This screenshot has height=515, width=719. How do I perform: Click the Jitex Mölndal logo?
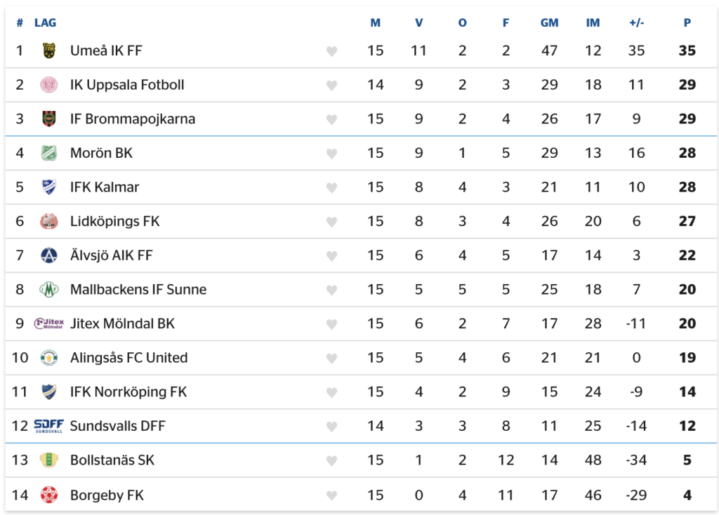coord(49,323)
